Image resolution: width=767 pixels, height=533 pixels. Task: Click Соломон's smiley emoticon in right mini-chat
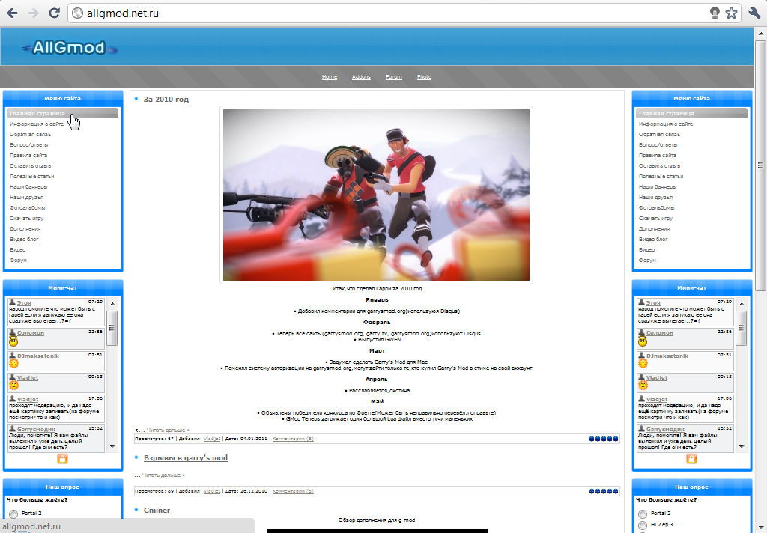click(x=642, y=341)
